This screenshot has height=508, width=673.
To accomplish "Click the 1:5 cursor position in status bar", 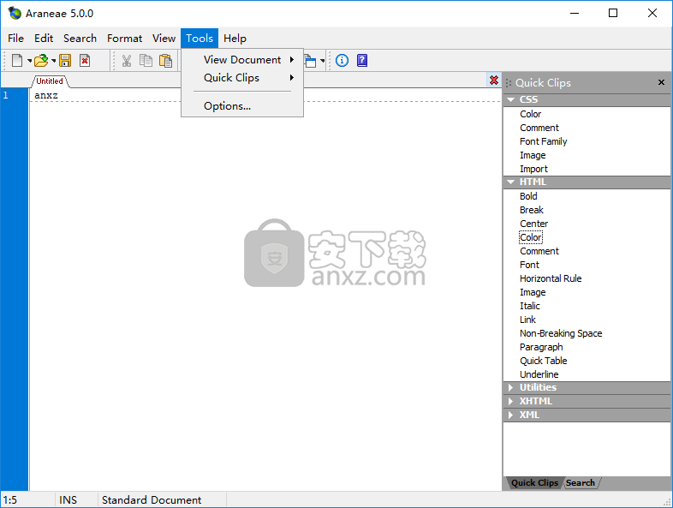I will [x=10, y=499].
